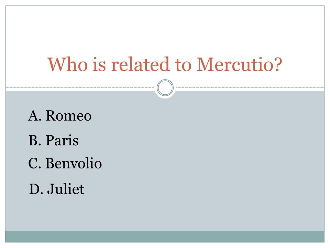Click the word "Mercutio?" in the title
Viewport: 330px width, 248px height.
click(239, 64)
